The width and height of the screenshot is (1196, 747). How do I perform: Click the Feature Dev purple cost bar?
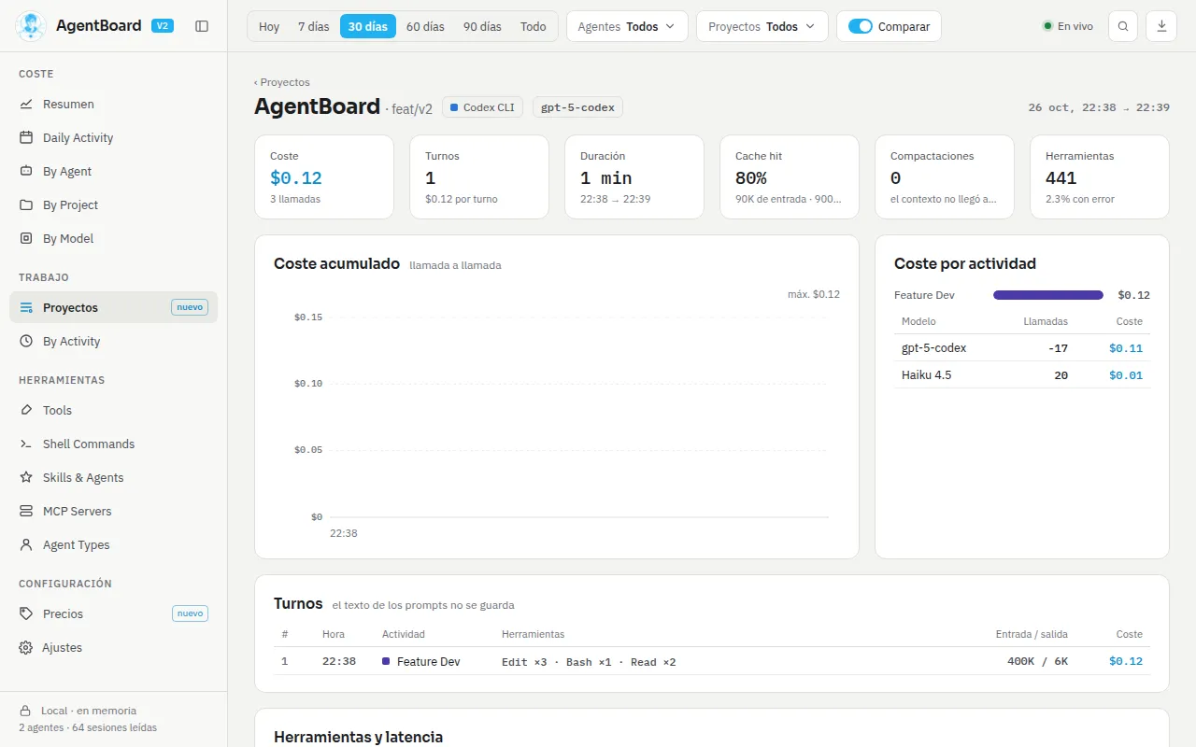pos(1048,295)
